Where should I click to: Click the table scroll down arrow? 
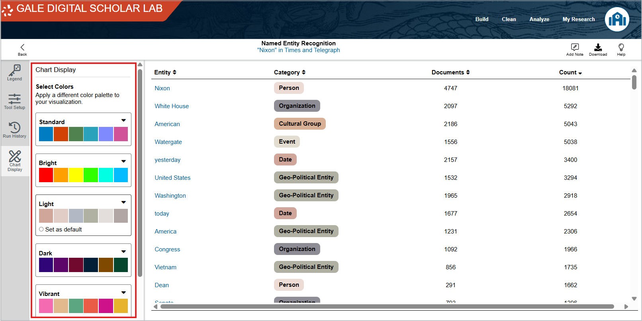click(x=634, y=298)
